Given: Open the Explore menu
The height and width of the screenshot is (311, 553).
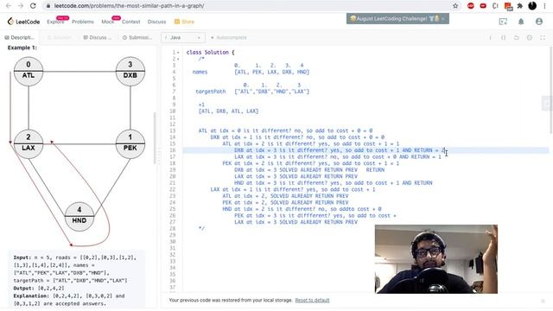Looking at the screenshot, I should click(x=55, y=22).
